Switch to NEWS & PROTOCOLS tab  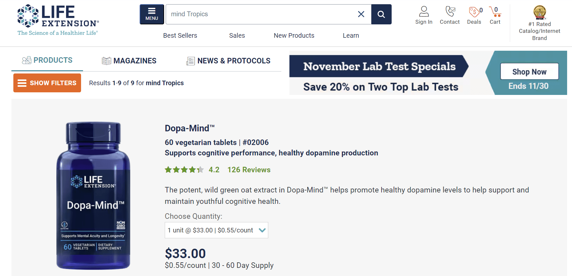[228, 61]
